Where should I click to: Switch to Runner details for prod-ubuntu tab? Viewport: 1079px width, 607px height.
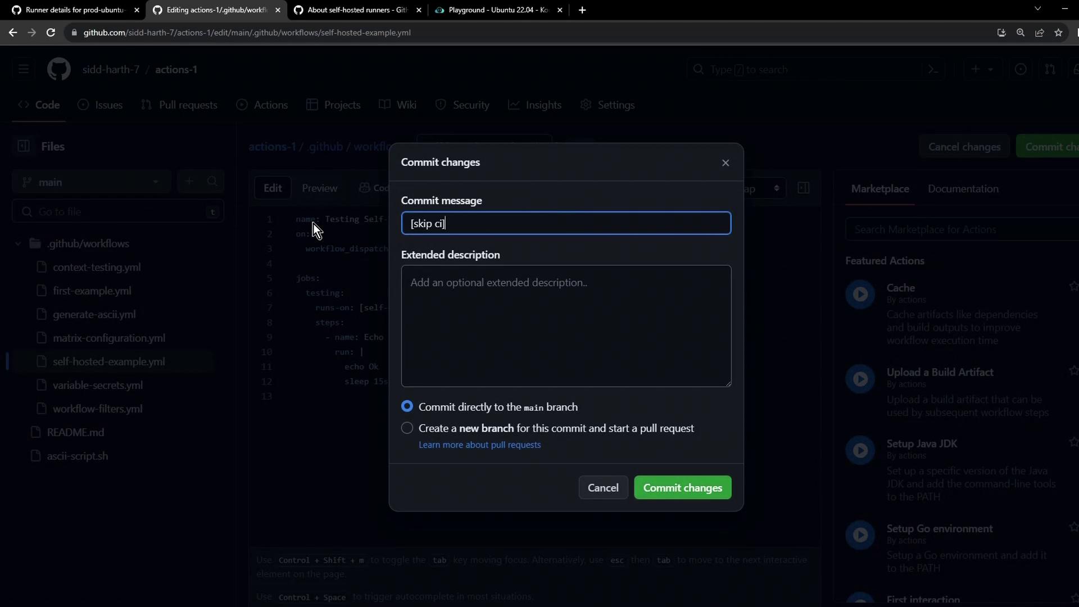[74, 10]
